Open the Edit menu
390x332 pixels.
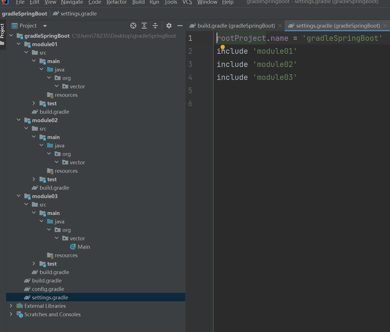(x=34, y=2)
